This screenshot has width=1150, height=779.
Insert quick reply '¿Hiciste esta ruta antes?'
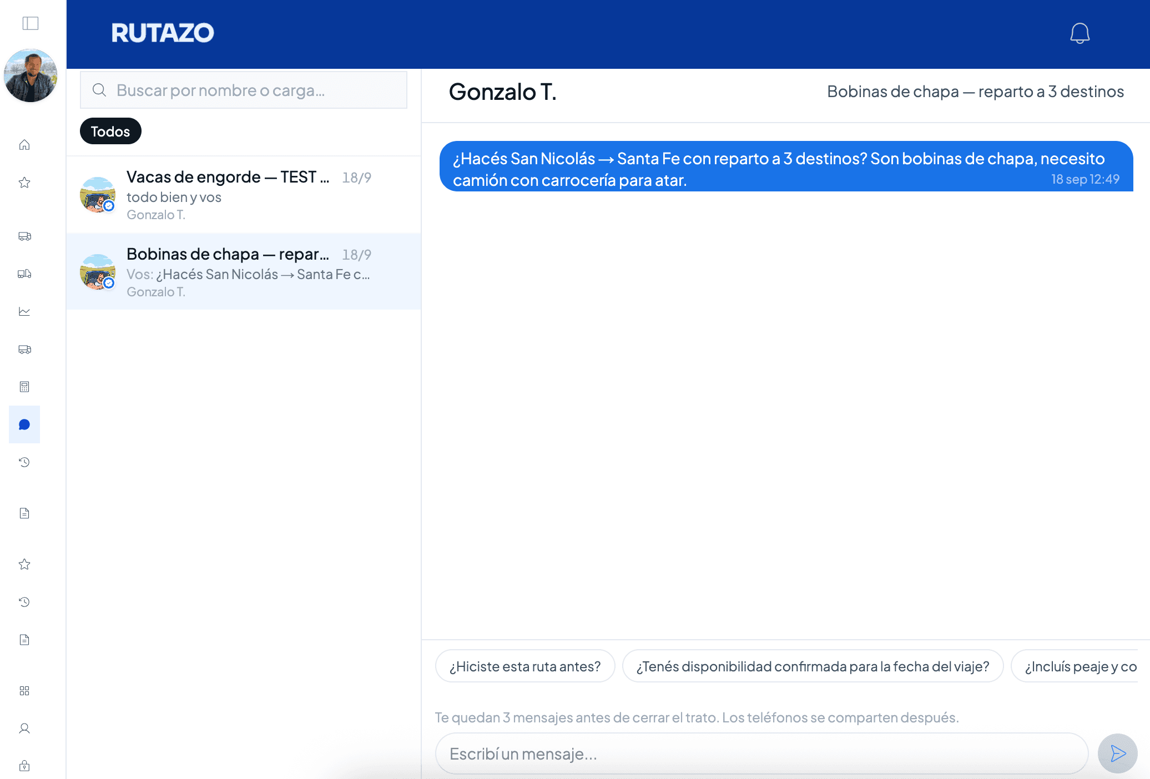[525, 666]
